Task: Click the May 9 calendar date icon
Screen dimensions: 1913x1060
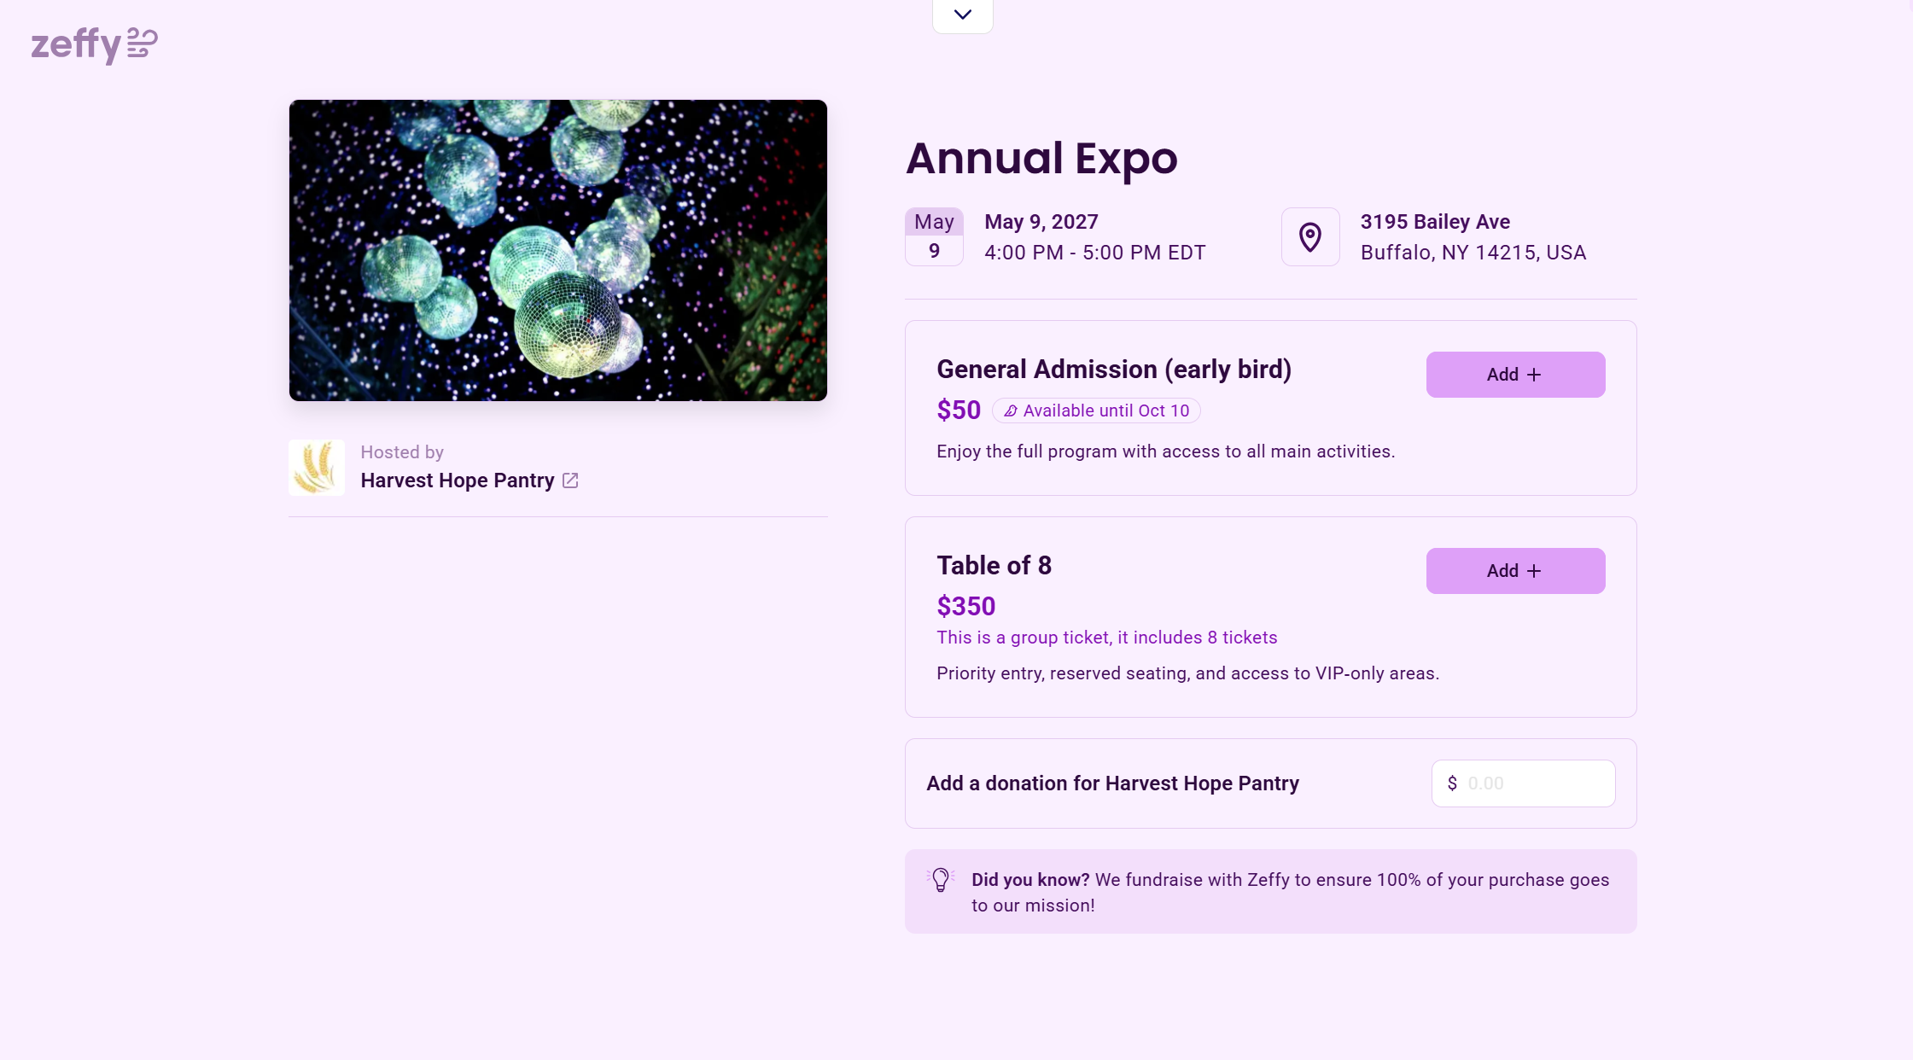Action: [934, 236]
